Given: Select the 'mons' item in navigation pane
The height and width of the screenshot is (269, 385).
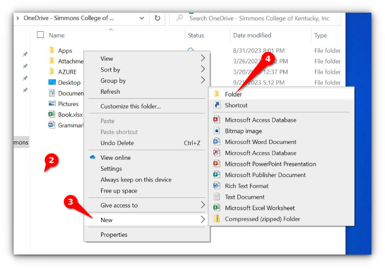Looking at the screenshot, I should coord(21,142).
